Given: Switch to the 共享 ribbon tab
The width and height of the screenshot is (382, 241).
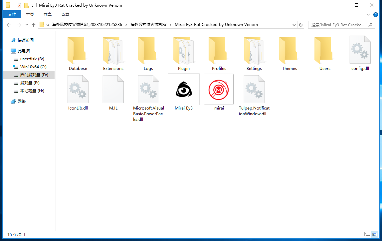Looking at the screenshot, I should click(48, 14).
